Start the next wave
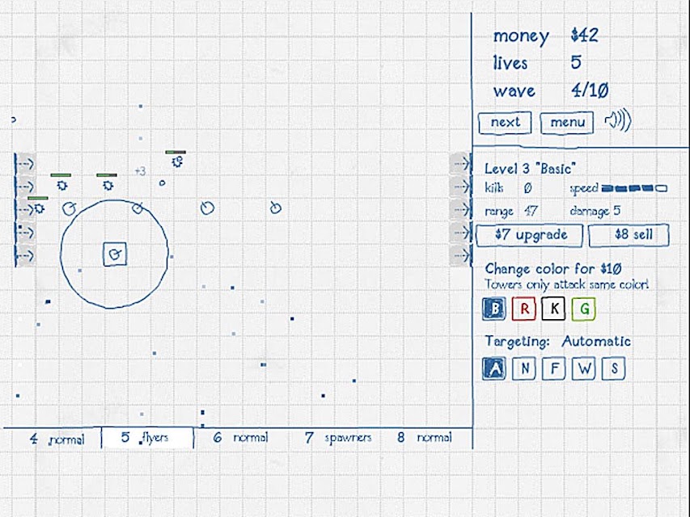This screenshot has height=517, width=690. click(x=506, y=122)
